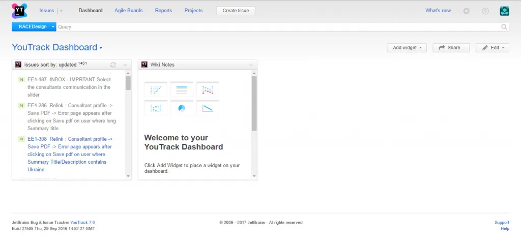521x243 pixels.
Task: Click the N priority badge of EE1-187
Action: pyautogui.click(x=21, y=80)
